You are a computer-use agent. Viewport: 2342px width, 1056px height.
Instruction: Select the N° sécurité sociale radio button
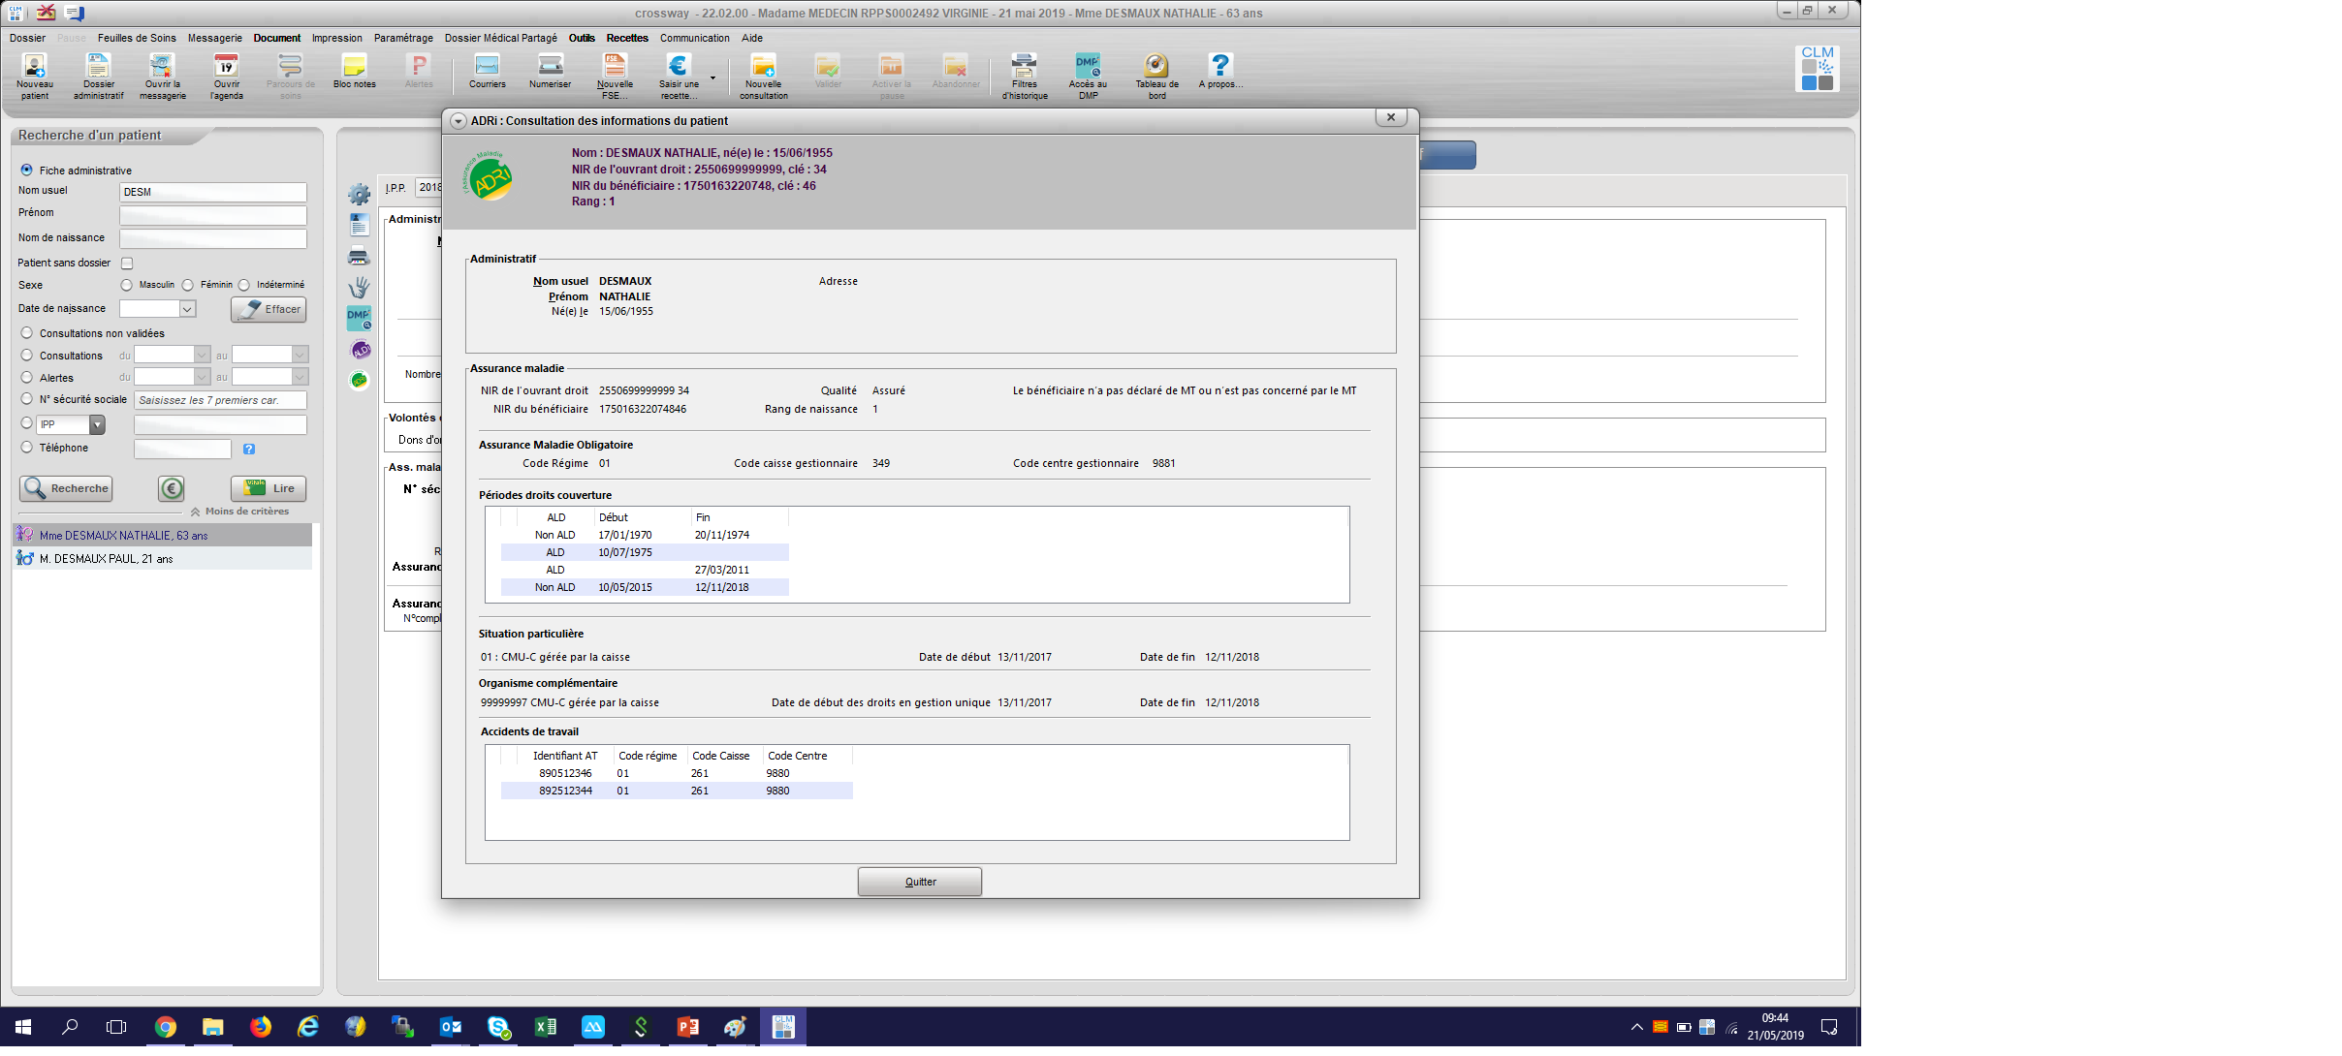(27, 399)
